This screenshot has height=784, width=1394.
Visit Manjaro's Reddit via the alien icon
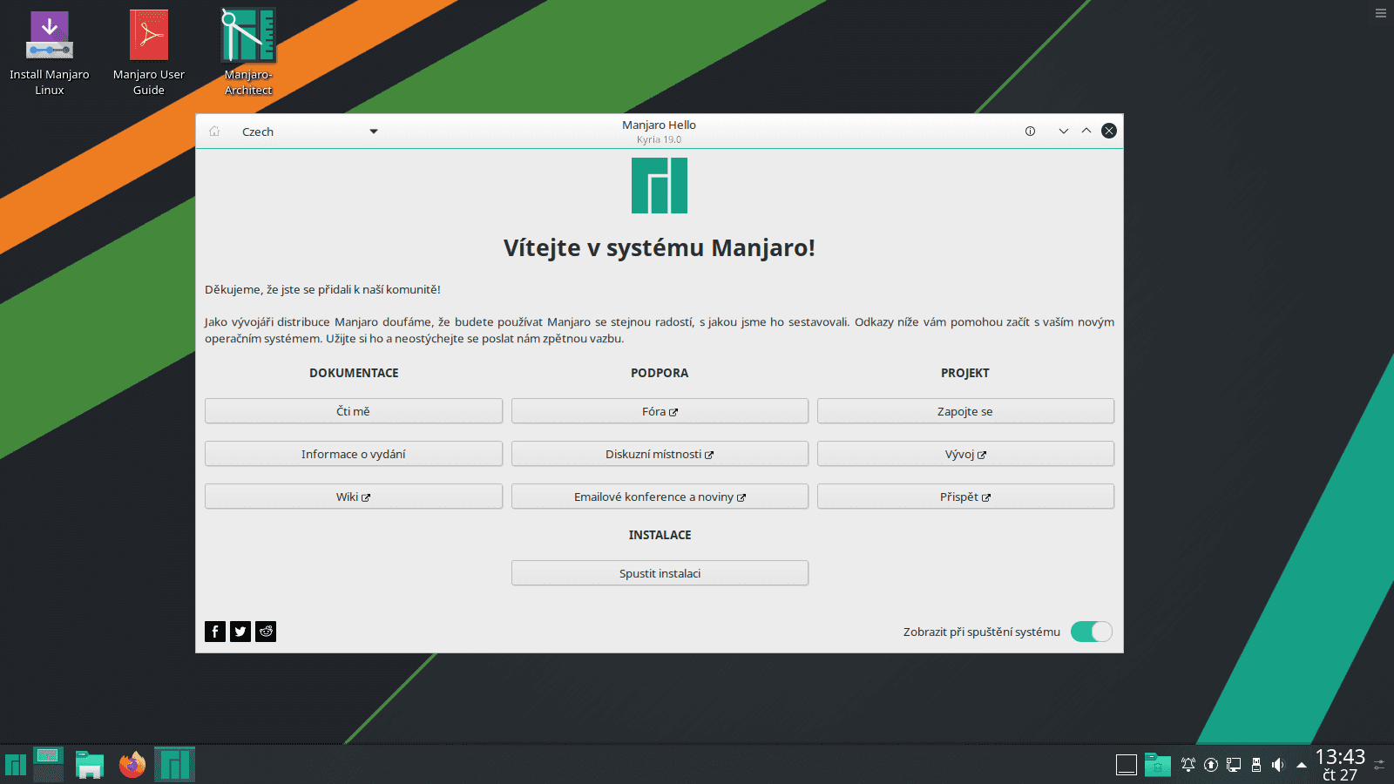pyautogui.click(x=265, y=631)
